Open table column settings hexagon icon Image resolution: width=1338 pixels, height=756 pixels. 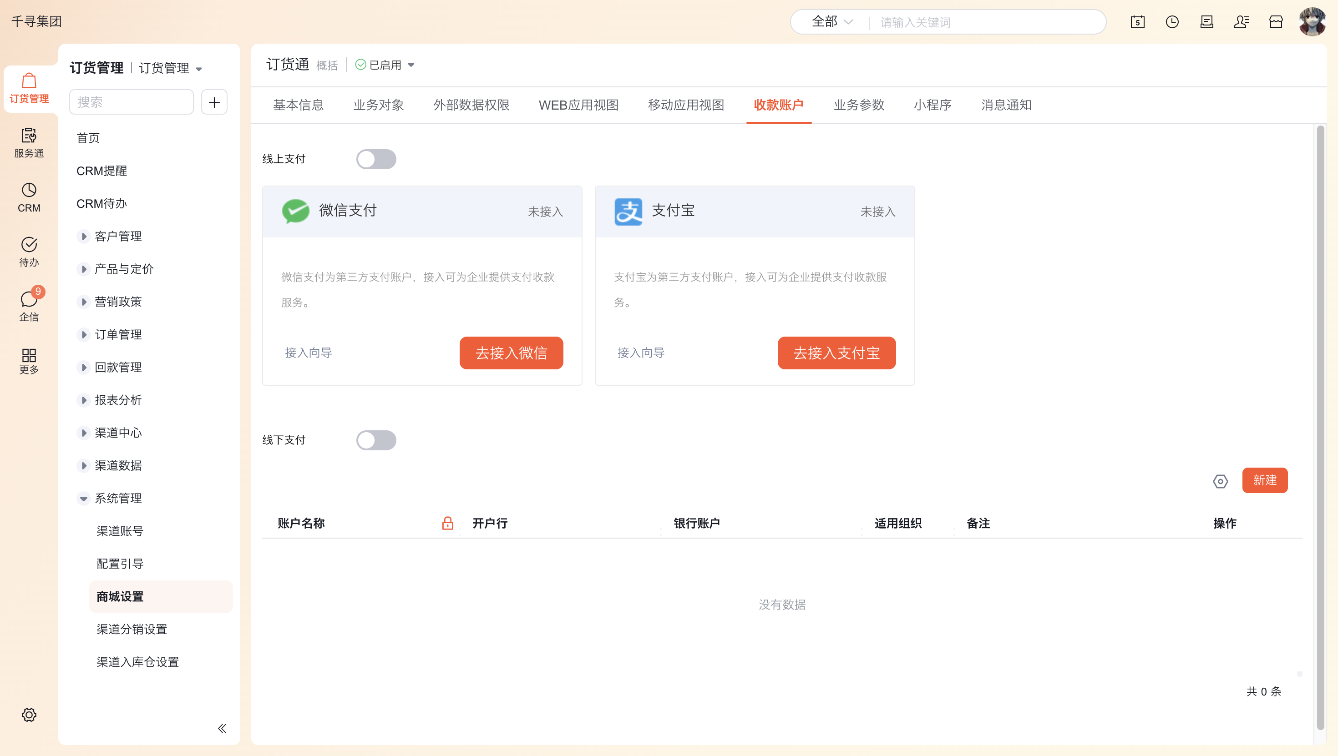pyautogui.click(x=1221, y=481)
